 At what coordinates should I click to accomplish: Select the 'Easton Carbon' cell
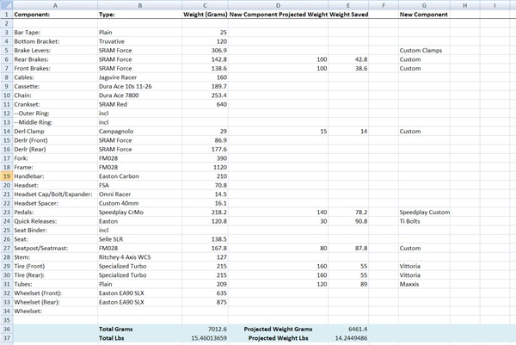(x=139, y=176)
